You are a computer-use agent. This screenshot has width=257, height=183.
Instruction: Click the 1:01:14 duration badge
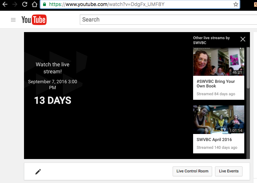click(236, 130)
